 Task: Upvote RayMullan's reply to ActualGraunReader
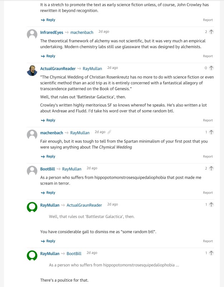(211, 204)
